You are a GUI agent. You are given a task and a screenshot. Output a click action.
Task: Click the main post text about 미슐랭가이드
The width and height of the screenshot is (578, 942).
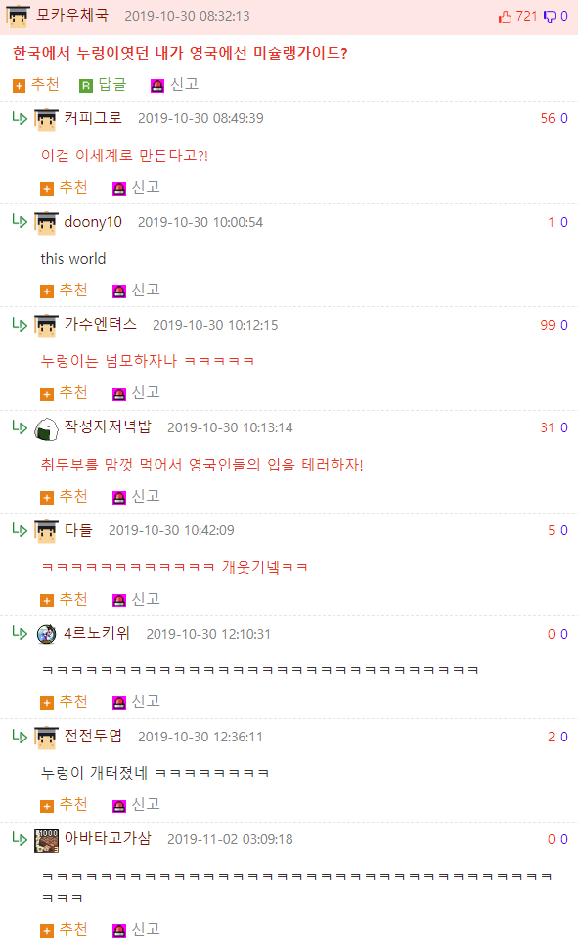coord(180,54)
